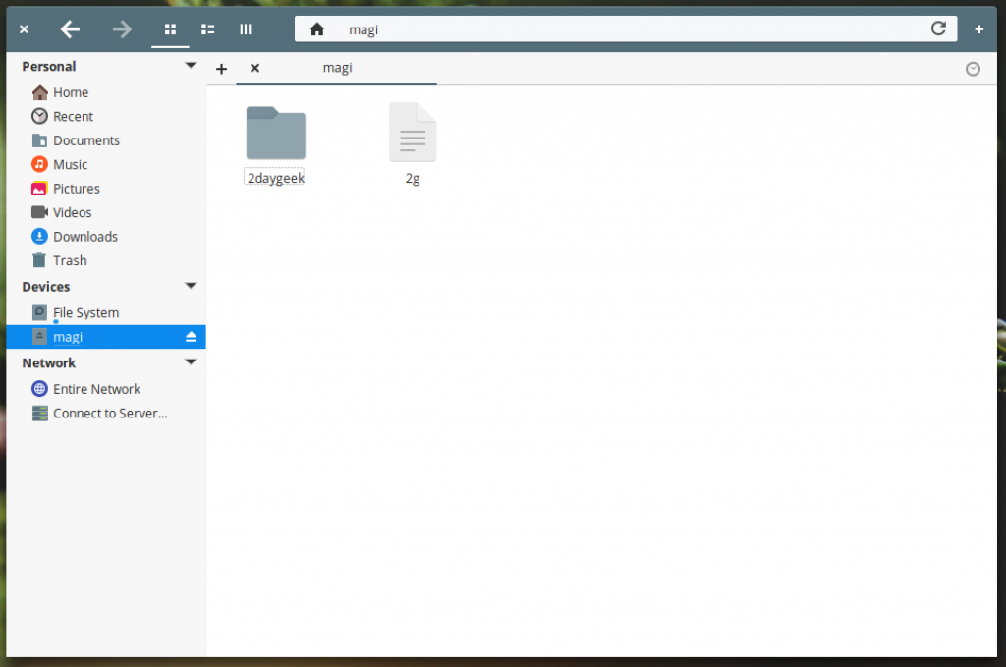Select the 2g file

point(412,133)
